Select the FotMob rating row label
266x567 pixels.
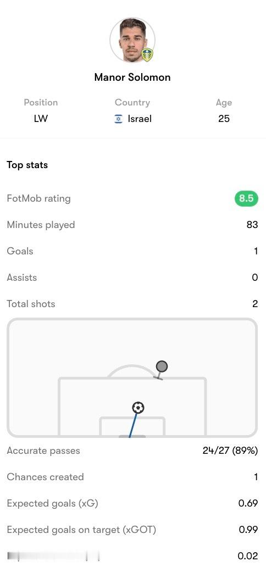(x=38, y=198)
